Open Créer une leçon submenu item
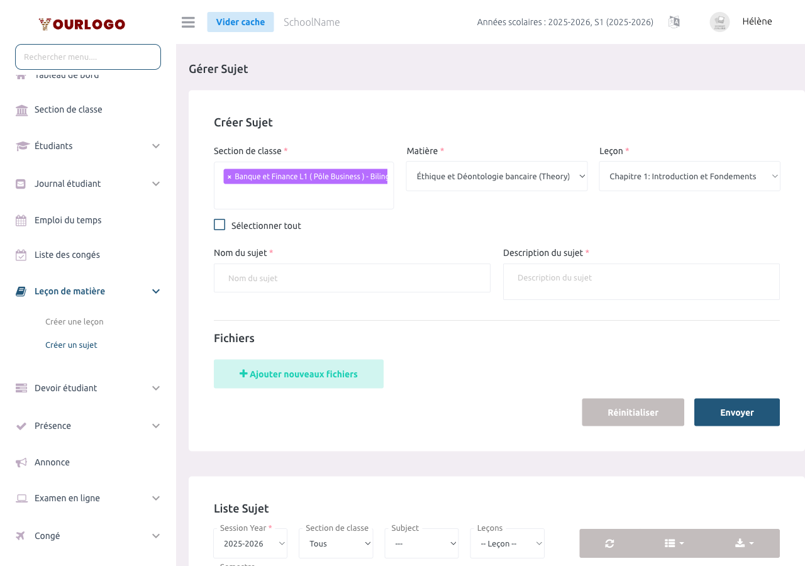This screenshot has width=805, height=566. (x=74, y=321)
